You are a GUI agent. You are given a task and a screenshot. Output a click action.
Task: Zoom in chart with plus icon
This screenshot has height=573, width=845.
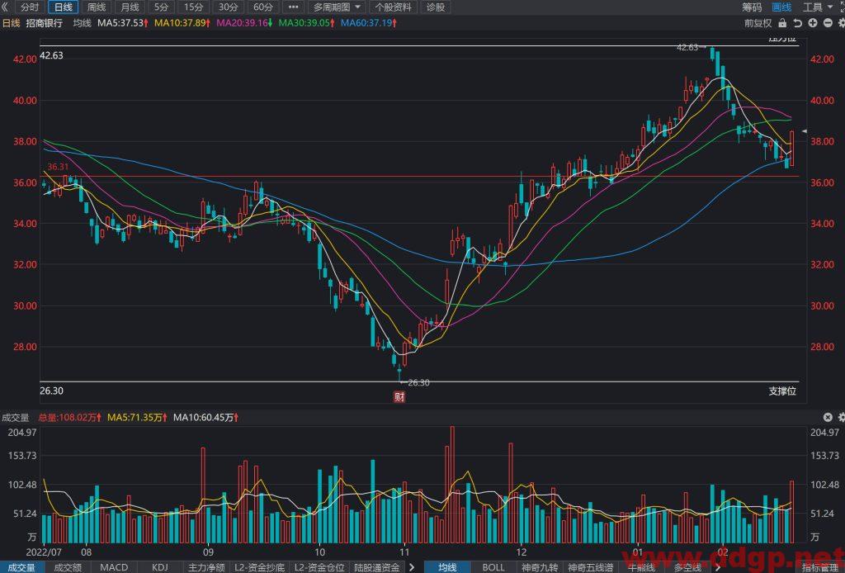pyautogui.click(x=813, y=23)
